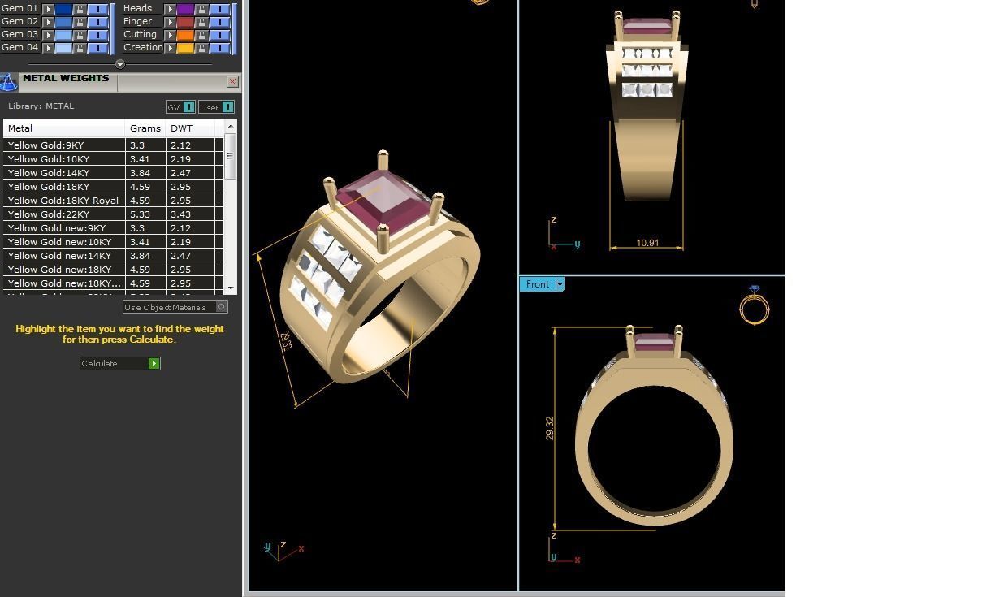Toggle Heads layer on/off switch
Viewport: 1008px width, 597px height.
tap(219, 9)
